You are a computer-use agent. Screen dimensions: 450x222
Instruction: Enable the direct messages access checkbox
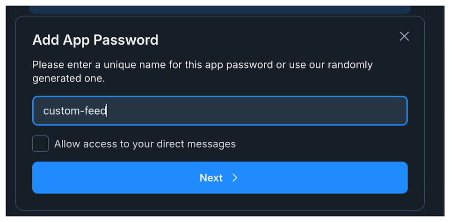[x=40, y=144]
